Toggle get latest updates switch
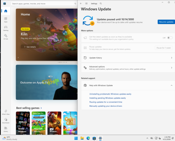Image resolution: width=175 pixels, height=141 pixels. [170, 38]
